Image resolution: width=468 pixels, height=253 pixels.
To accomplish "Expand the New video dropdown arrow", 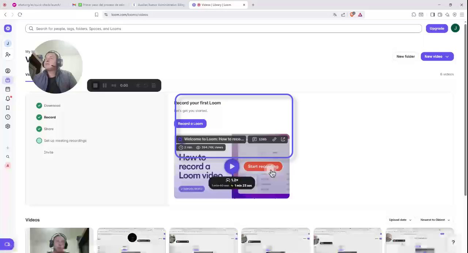I will pos(447,57).
